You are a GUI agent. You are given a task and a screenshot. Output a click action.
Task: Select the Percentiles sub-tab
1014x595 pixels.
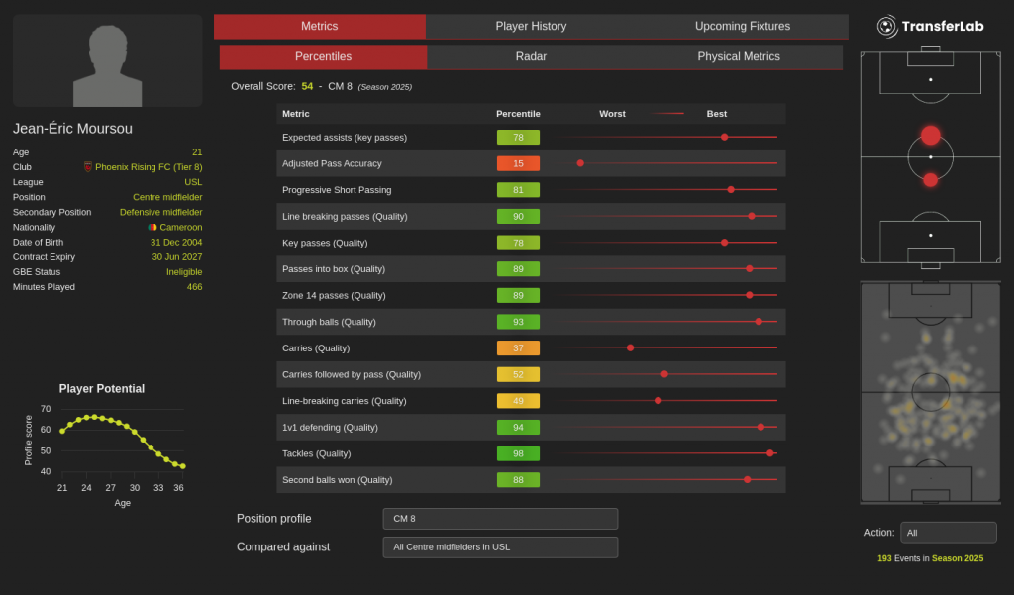tap(323, 56)
